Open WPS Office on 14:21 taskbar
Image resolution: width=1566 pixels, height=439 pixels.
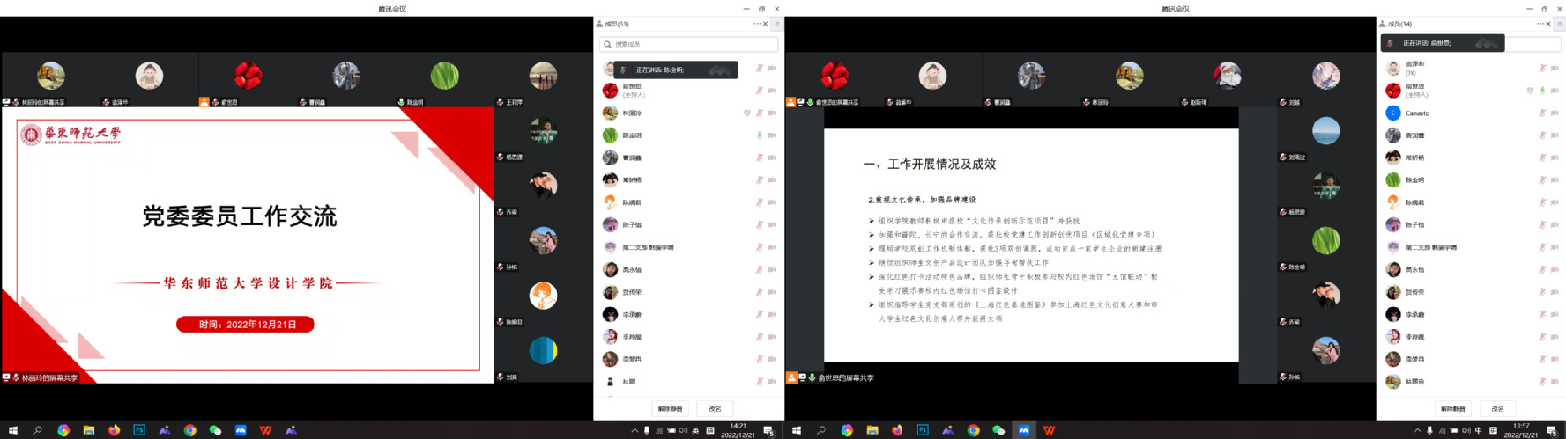point(265,430)
